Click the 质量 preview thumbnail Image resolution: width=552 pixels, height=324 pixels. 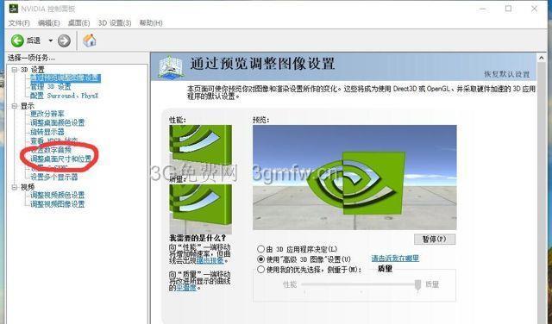pos(200,209)
